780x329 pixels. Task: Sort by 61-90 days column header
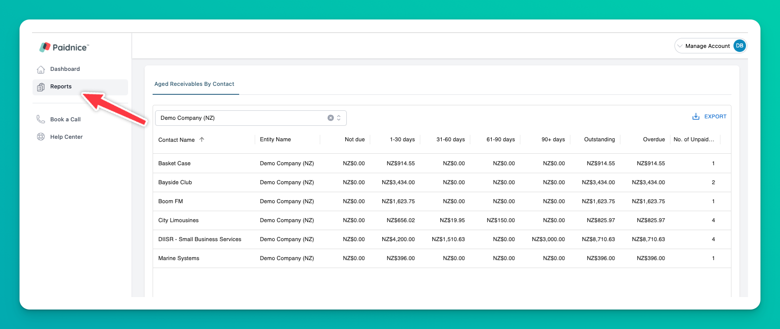(x=501, y=139)
